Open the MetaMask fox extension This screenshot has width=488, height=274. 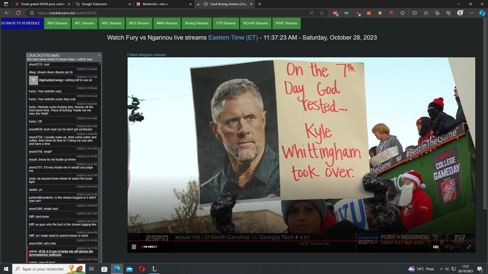[x=369, y=13]
